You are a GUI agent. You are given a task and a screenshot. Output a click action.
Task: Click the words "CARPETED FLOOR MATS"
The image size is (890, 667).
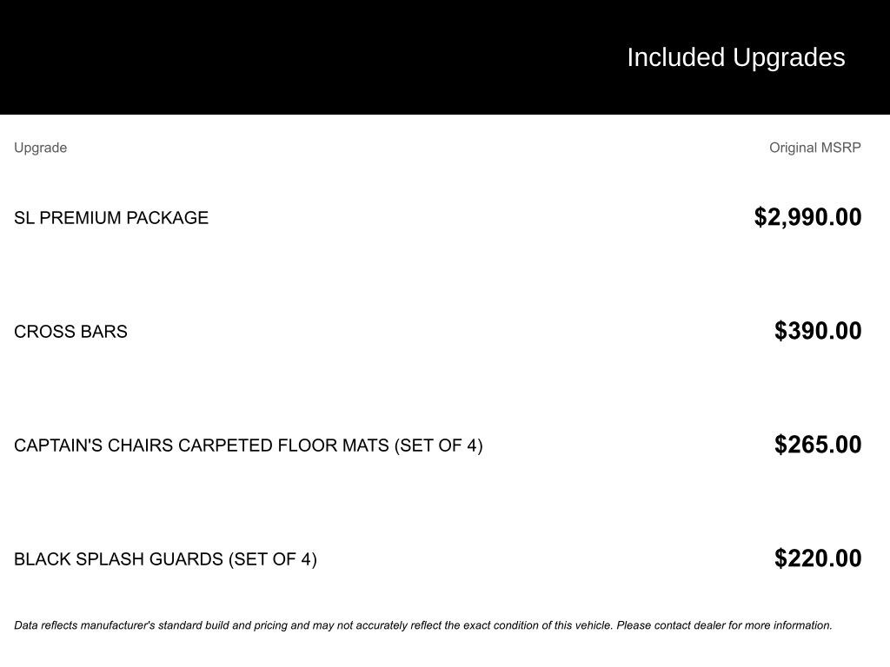[x=277, y=446]
